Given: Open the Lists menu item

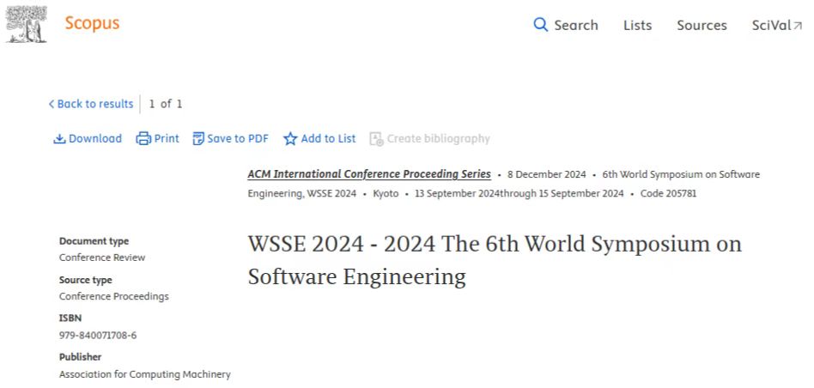Looking at the screenshot, I should coord(637,25).
